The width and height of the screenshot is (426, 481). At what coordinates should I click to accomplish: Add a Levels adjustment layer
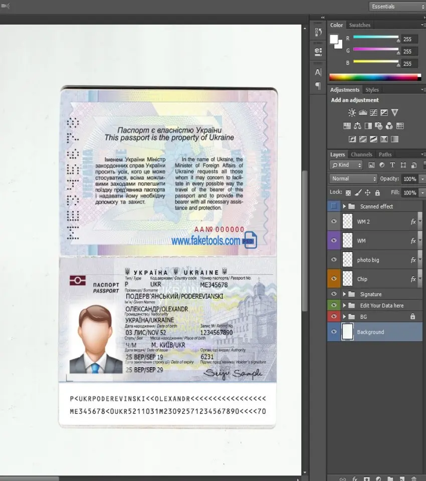(x=362, y=113)
